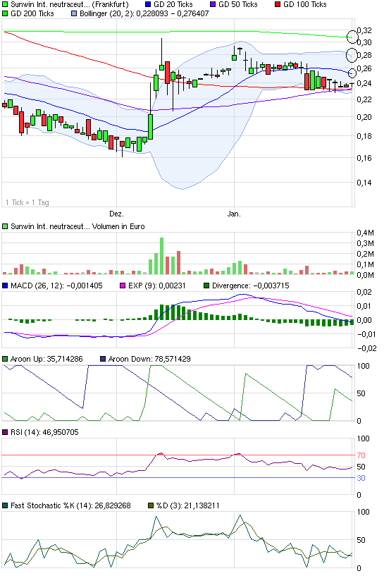Click the 0,20 price axis label
This screenshot has width=384, height=583.
pyautogui.click(x=364, y=117)
